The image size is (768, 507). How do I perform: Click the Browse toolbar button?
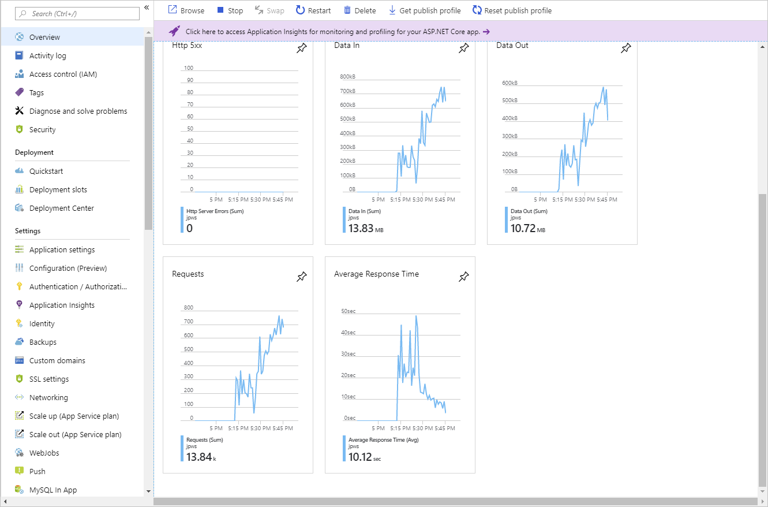(x=186, y=10)
